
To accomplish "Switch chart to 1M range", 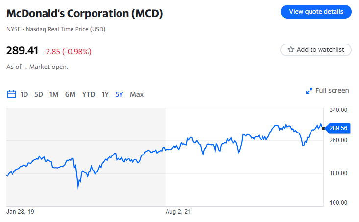I will click(54, 94).
